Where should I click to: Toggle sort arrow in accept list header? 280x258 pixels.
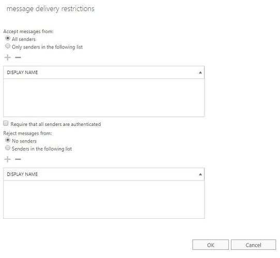click(x=200, y=72)
